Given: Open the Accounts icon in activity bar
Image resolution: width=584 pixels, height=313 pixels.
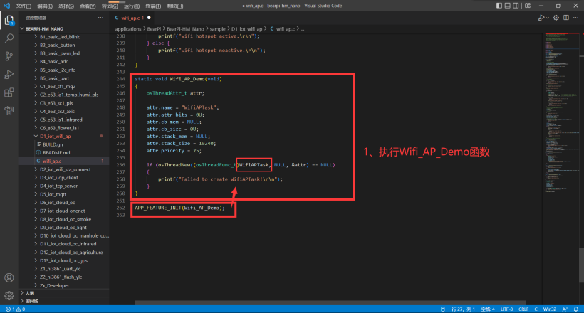Looking at the screenshot, I should (9, 277).
